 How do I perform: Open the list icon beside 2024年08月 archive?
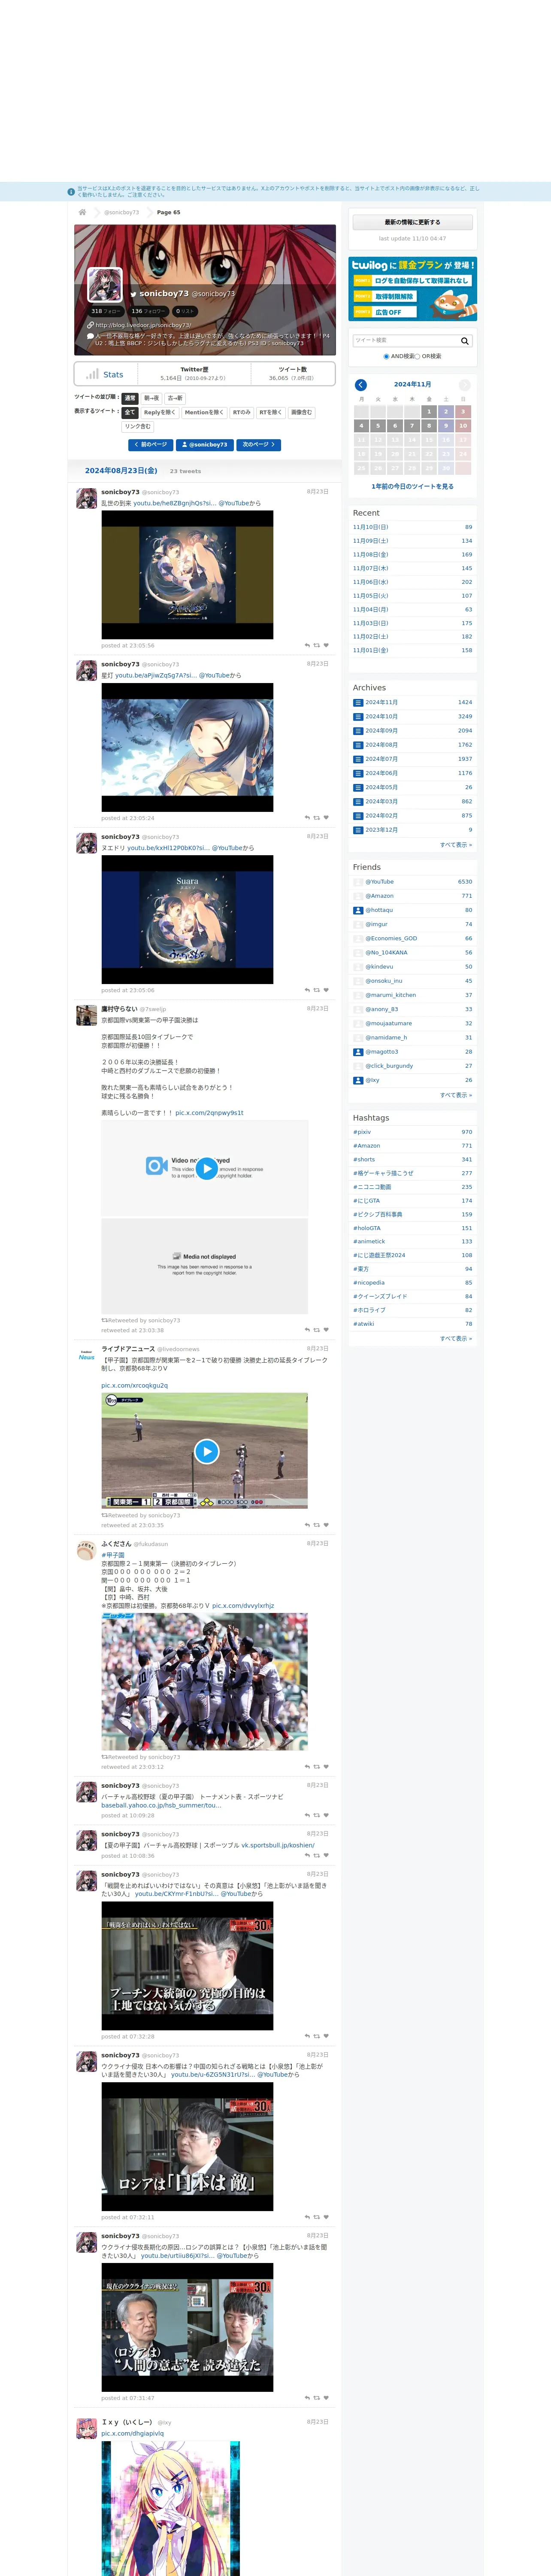pyautogui.click(x=358, y=745)
